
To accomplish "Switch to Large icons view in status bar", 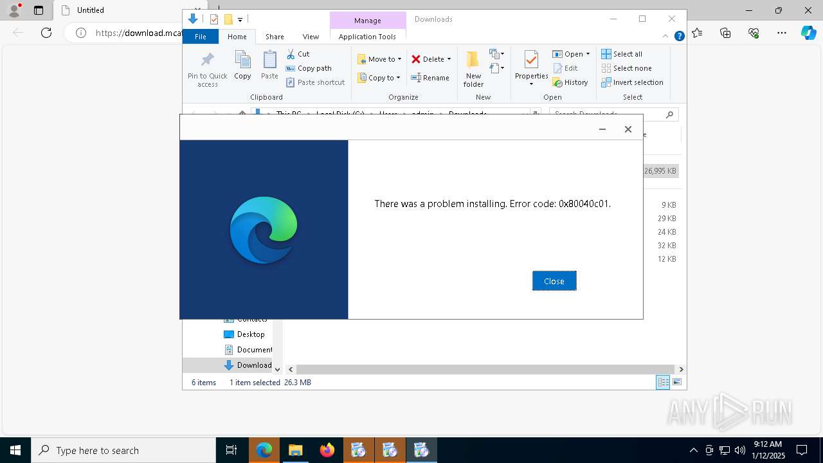I will pyautogui.click(x=677, y=382).
